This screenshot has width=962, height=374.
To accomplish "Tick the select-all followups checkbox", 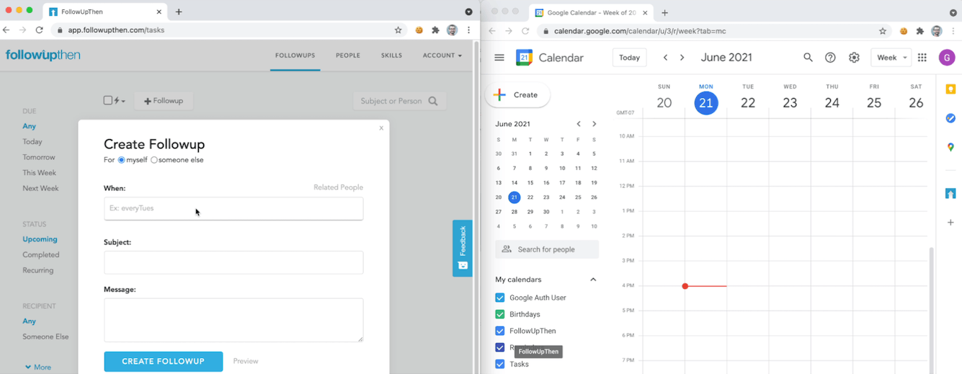I will point(108,101).
